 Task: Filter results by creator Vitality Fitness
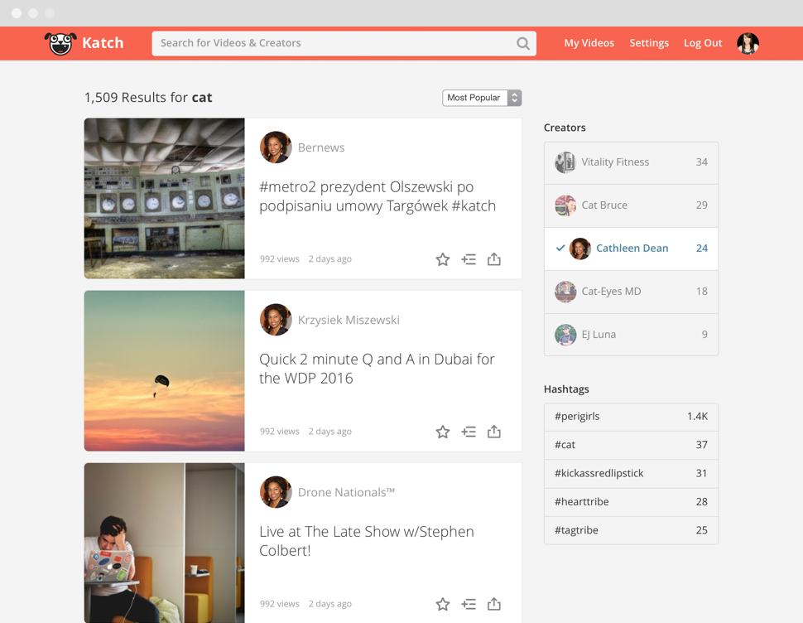click(631, 162)
